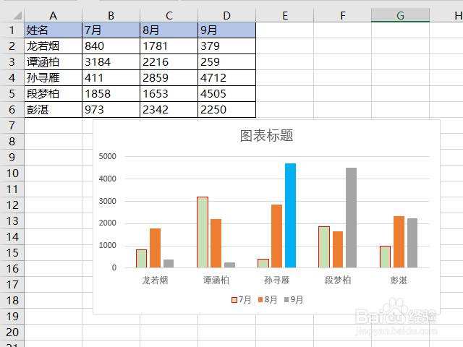The height and width of the screenshot is (347, 463).
Task: Click cell with value 2859
Action: click(x=169, y=78)
